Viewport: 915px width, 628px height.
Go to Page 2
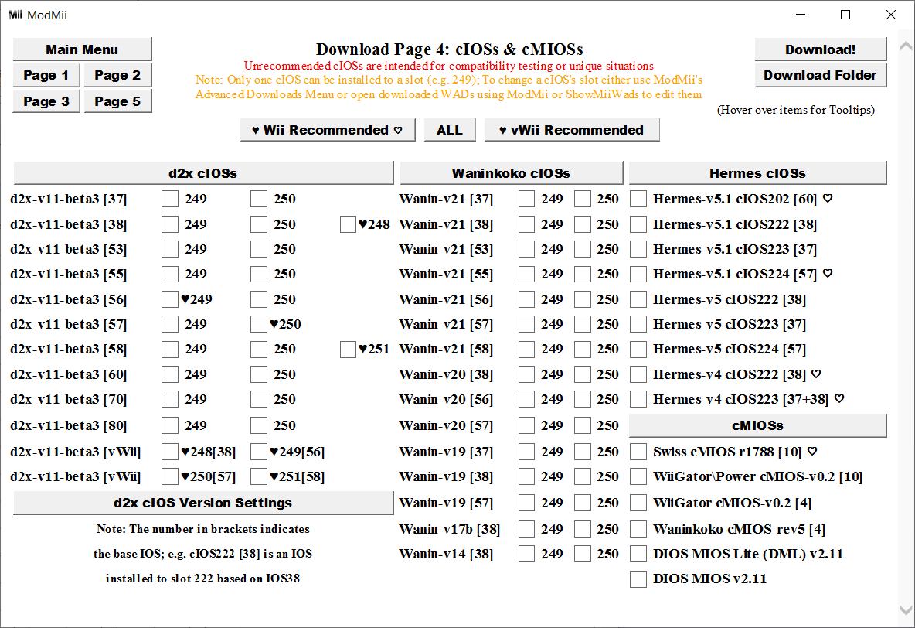coord(117,75)
